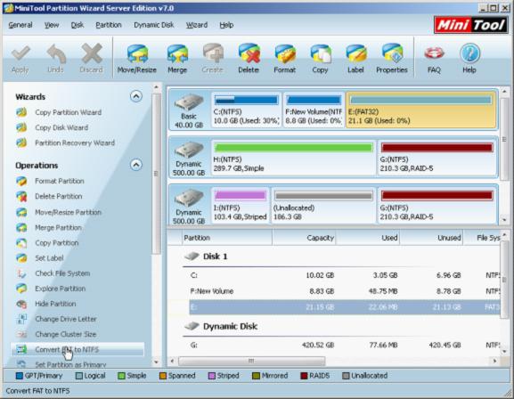The height and width of the screenshot is (399, 514).
Task: Click the Explore Partition sidebar icon
Action: click(21, 289)
